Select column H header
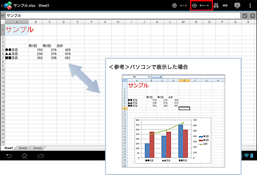Viewport: 257px width, 175px height. click(118, 22)
